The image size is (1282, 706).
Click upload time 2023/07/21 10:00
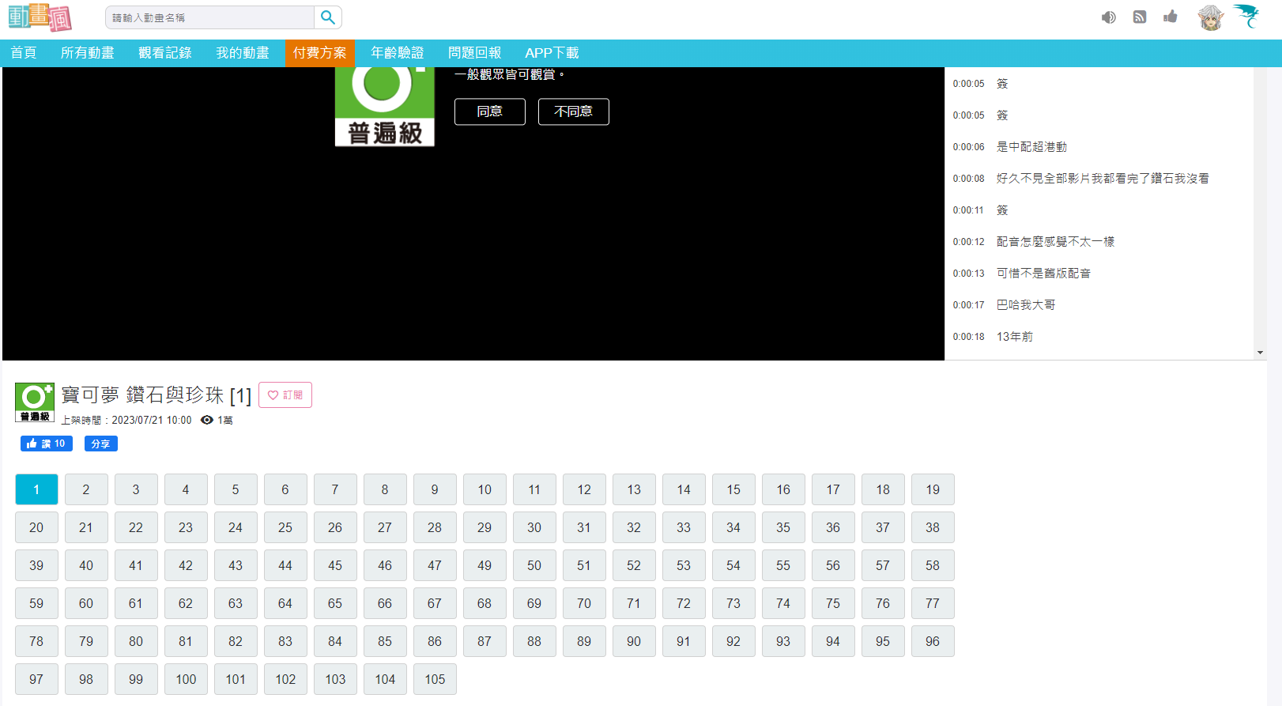pos(152,421)
